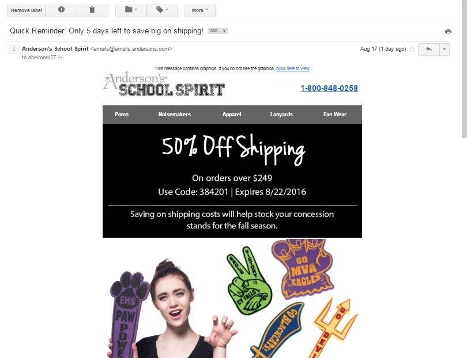The image size is (467, 358).
Task: Open more reply options arrow
Action: coord(445,49)
